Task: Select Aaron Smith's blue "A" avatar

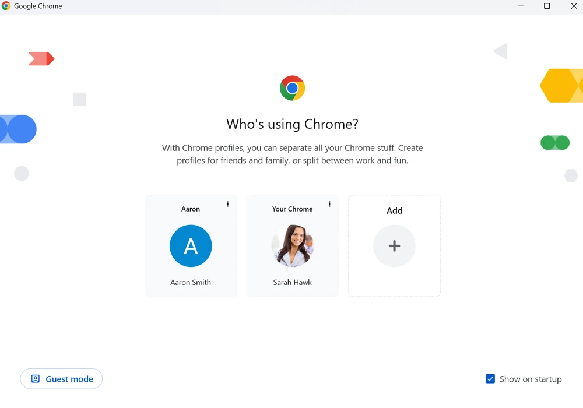Action: tap(191, 246)
